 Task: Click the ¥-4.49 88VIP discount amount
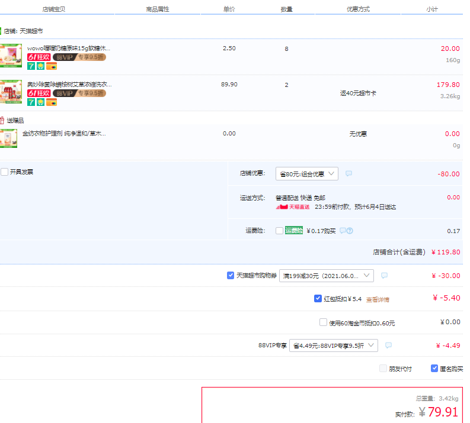coord(448,345)
